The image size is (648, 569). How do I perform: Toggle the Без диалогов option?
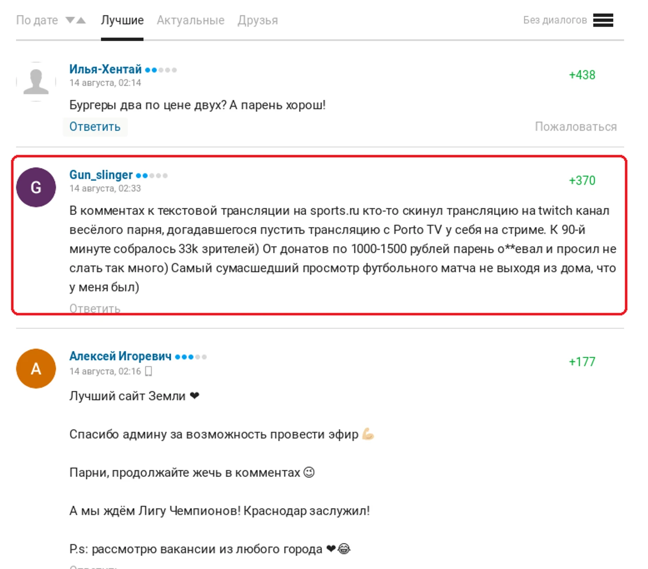pos(555,20)
